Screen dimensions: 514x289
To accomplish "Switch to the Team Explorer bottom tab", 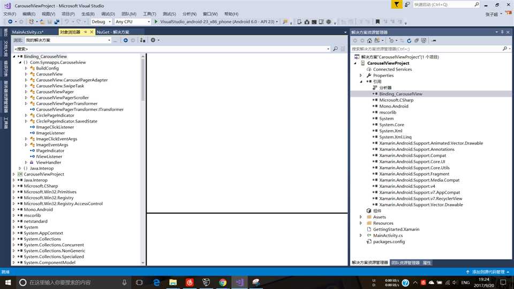I will (x=405, y=263).
